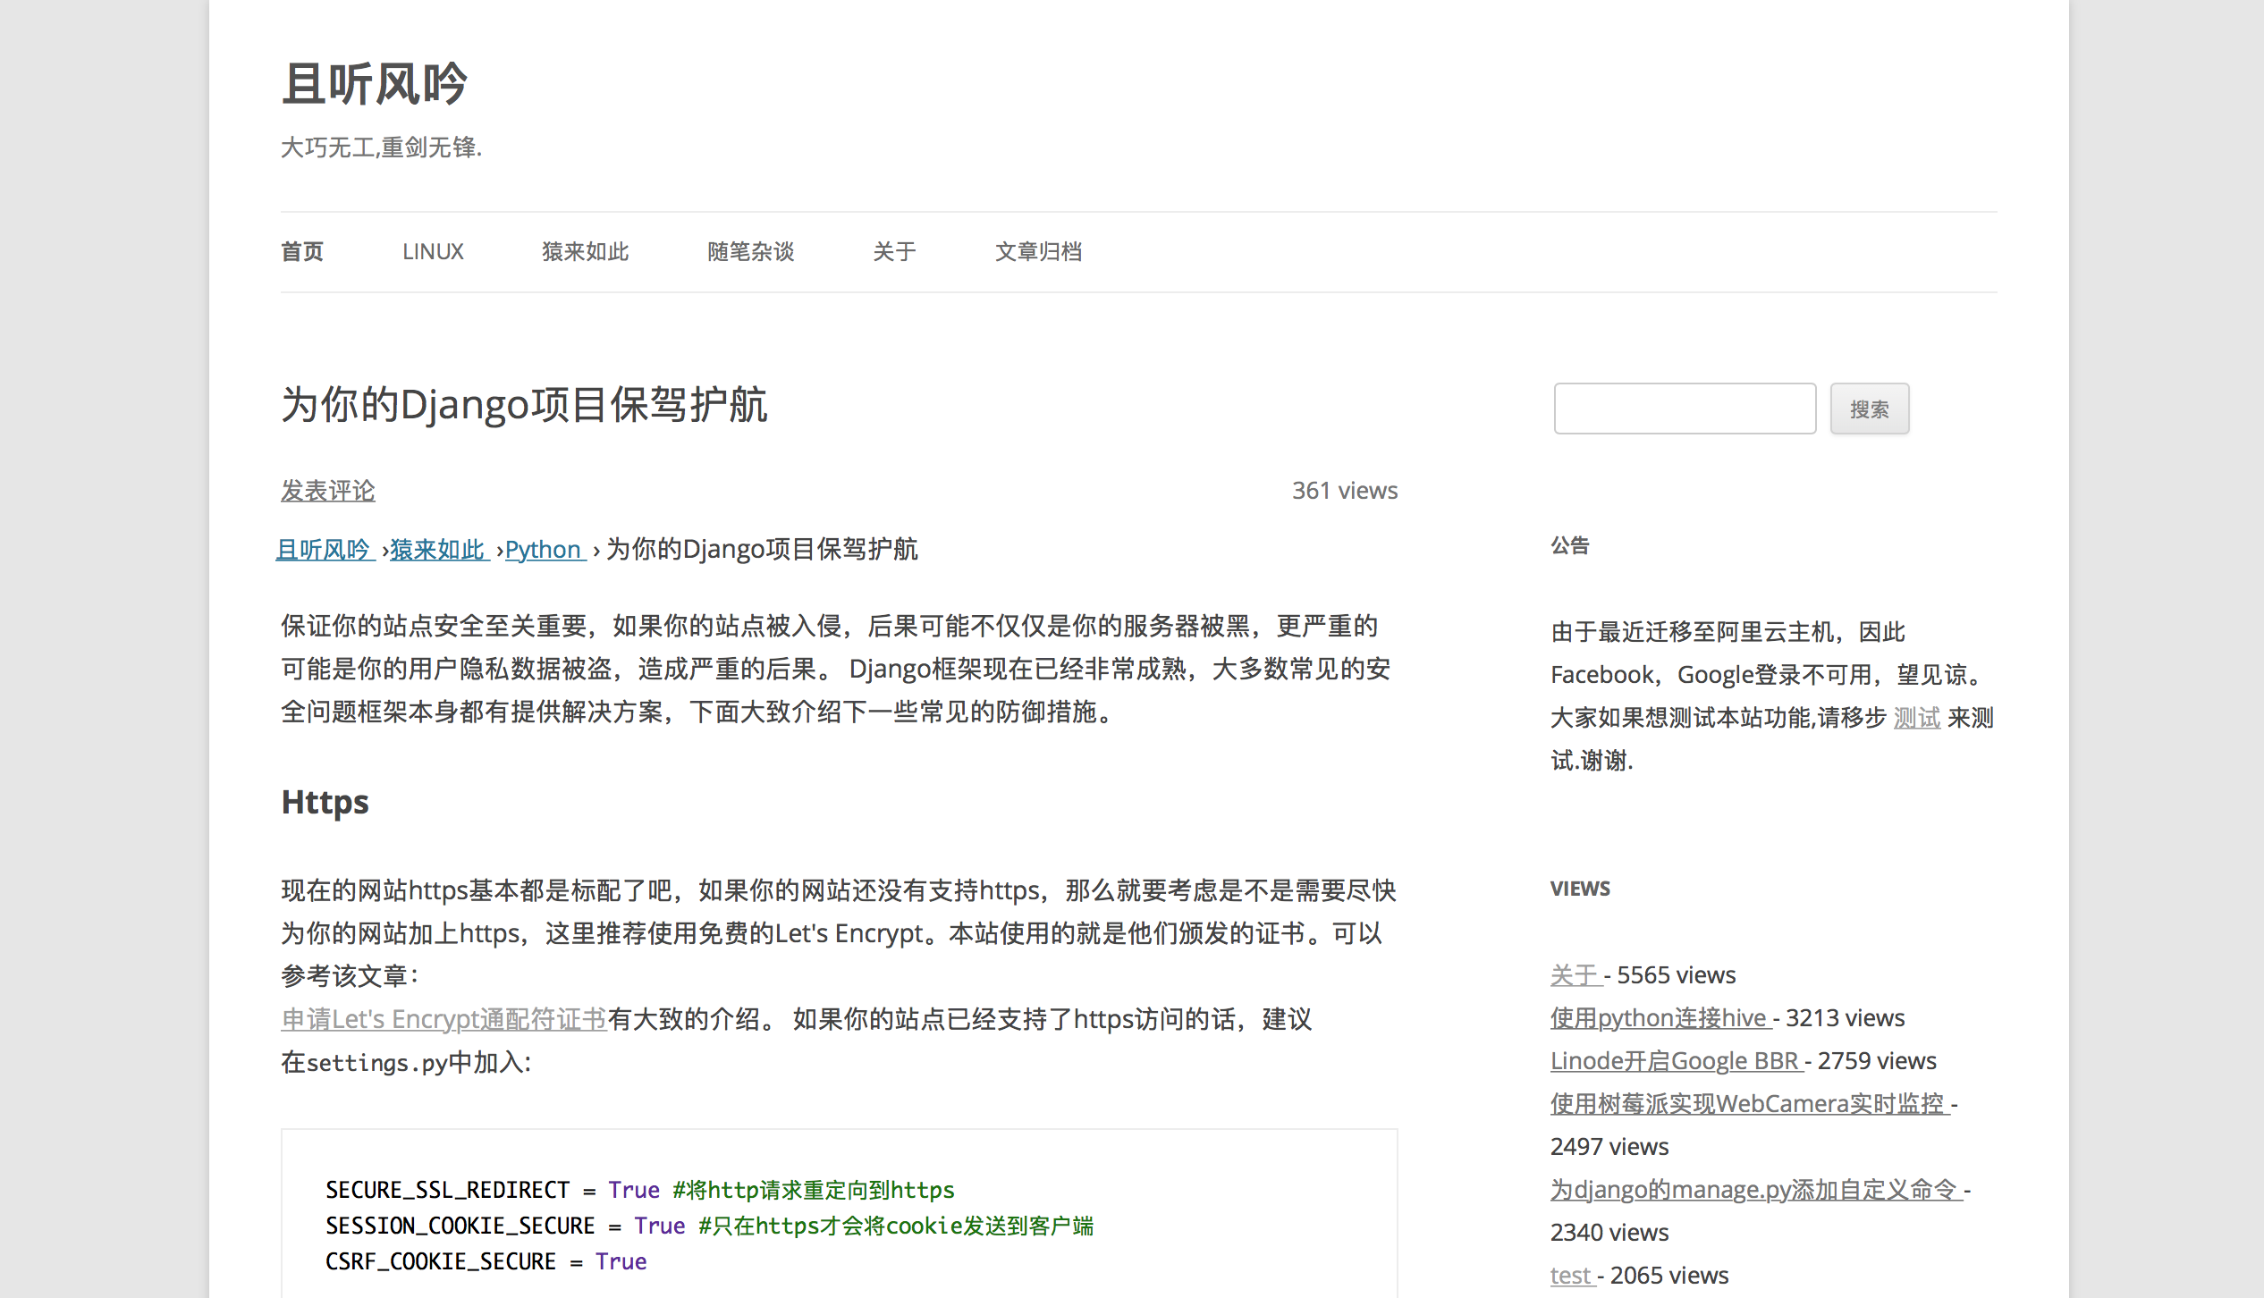Screen dimensions: 2264x1298
Task: Open the 猿来如此 navigation menu item
Action: tap(585, 252)
